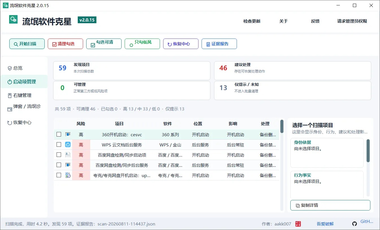Click the title bar app icon

[x=5, y=5]
